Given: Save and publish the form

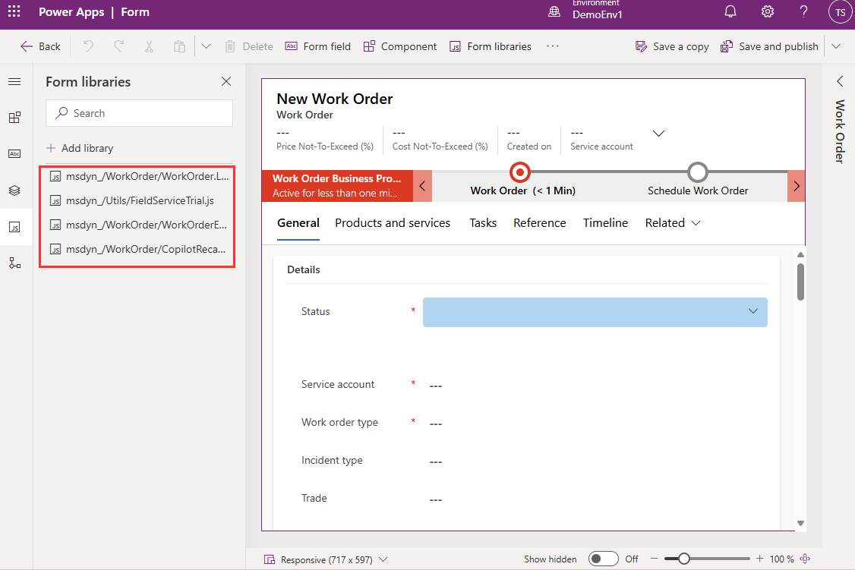Looking at the screenshot, I should tap(769, 46).
